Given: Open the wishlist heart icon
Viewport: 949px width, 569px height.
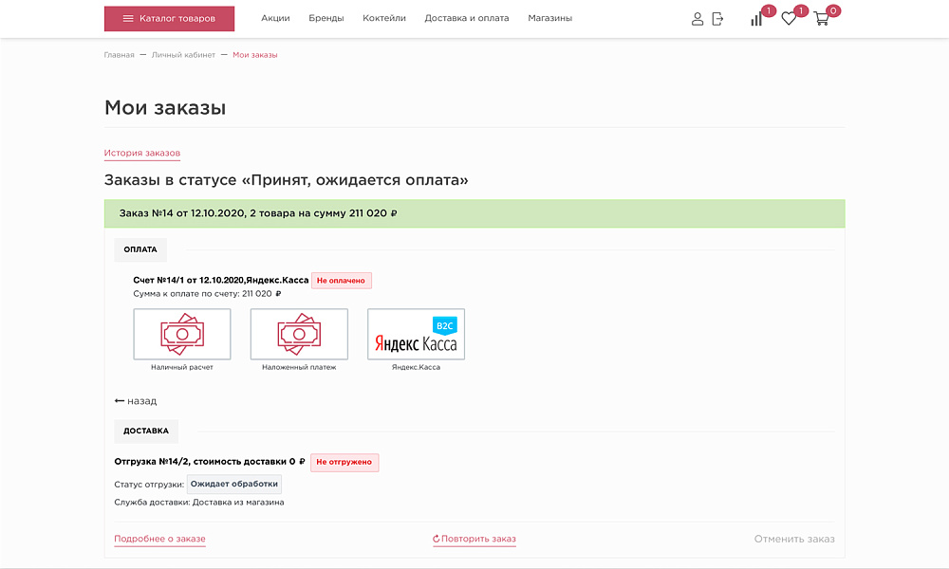Looking at the screenshot, I should pos(789,19).
